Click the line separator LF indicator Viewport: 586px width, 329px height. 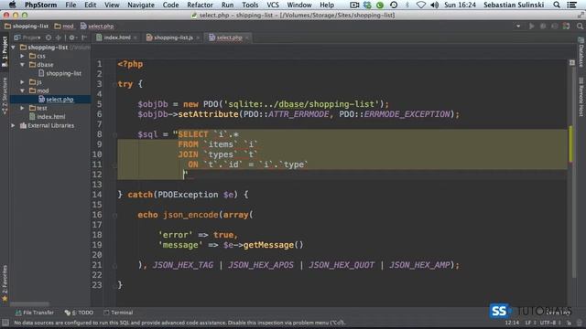click(530, 323)
